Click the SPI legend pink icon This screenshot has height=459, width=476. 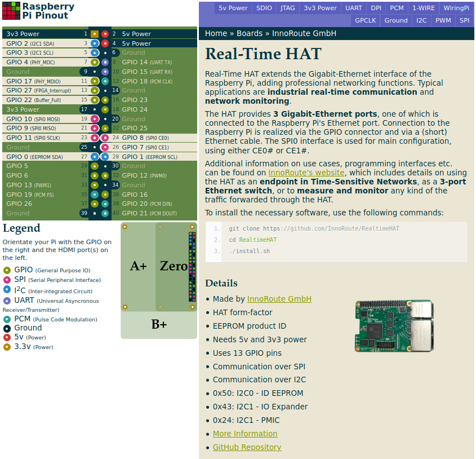pos(7,280)
